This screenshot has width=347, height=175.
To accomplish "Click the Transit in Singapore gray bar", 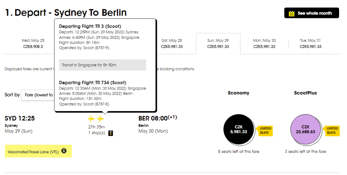I will tap(103, 65).
